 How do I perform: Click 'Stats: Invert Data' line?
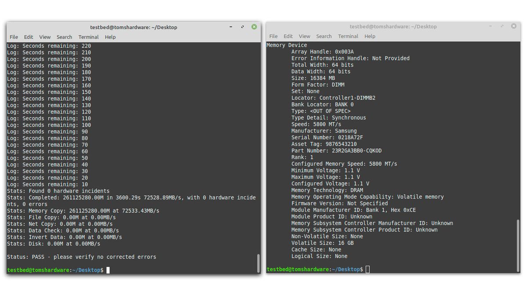point(65,237)
